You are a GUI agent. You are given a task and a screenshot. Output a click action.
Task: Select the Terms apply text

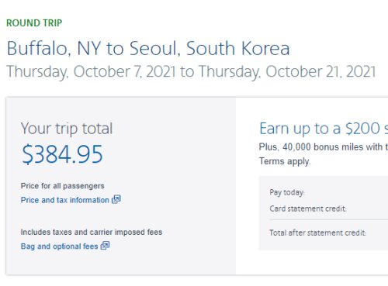click(285, 161)
